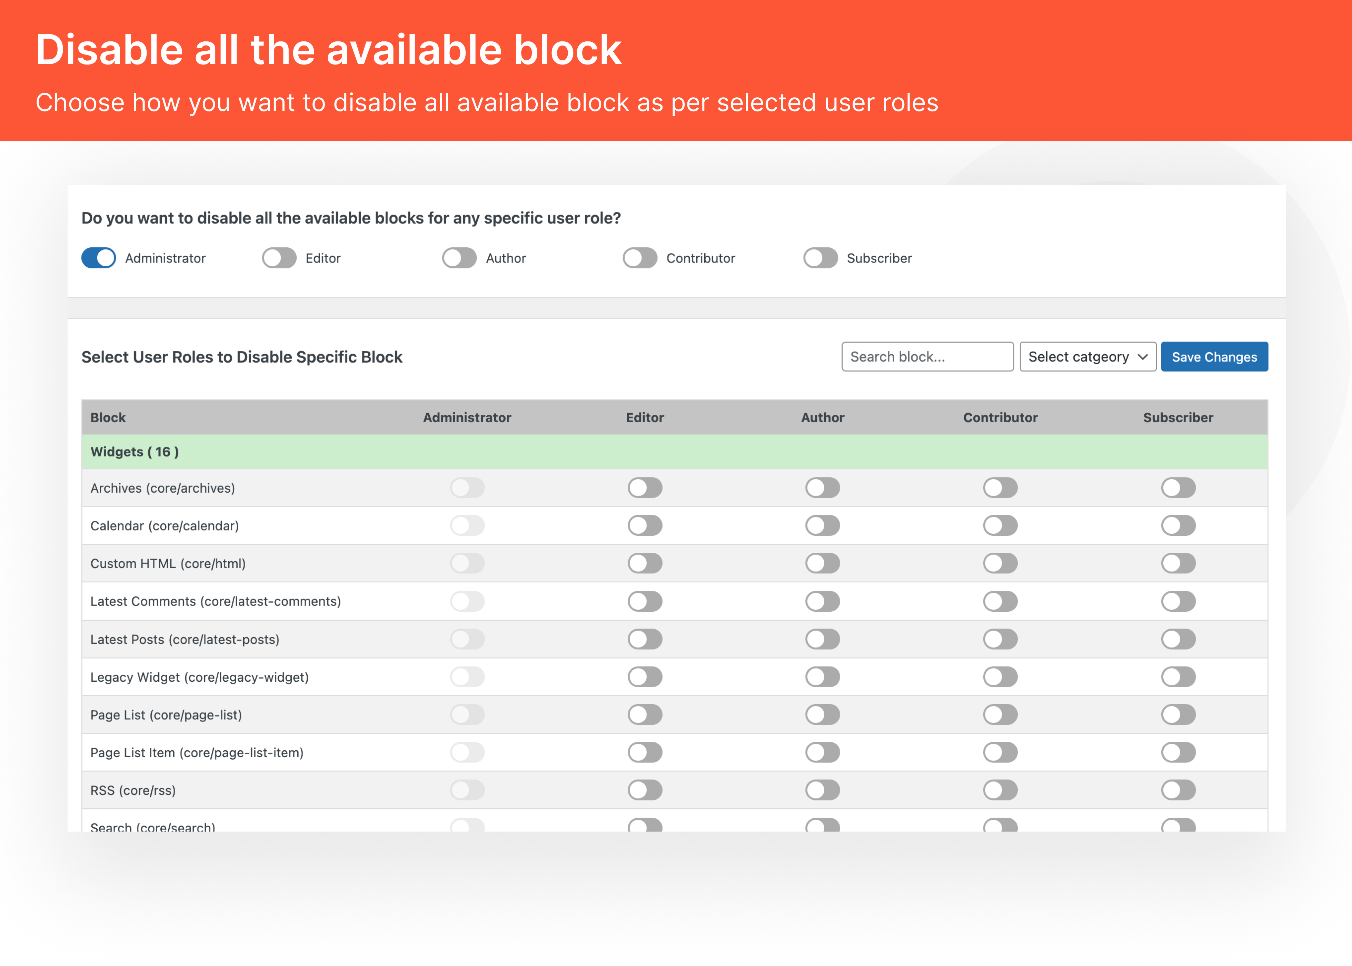Image resolution: width=1352 pixels, height=966 pixels.
Task: Select the Calendar (core/calendar) row label
Action: click(x=165, y=526)
